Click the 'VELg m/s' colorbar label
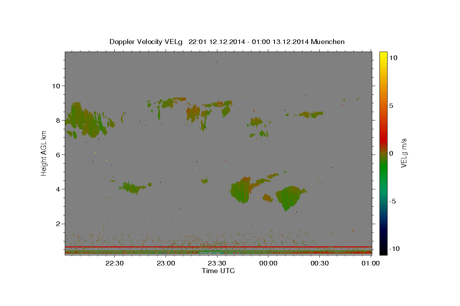 [x=404, y=153]
